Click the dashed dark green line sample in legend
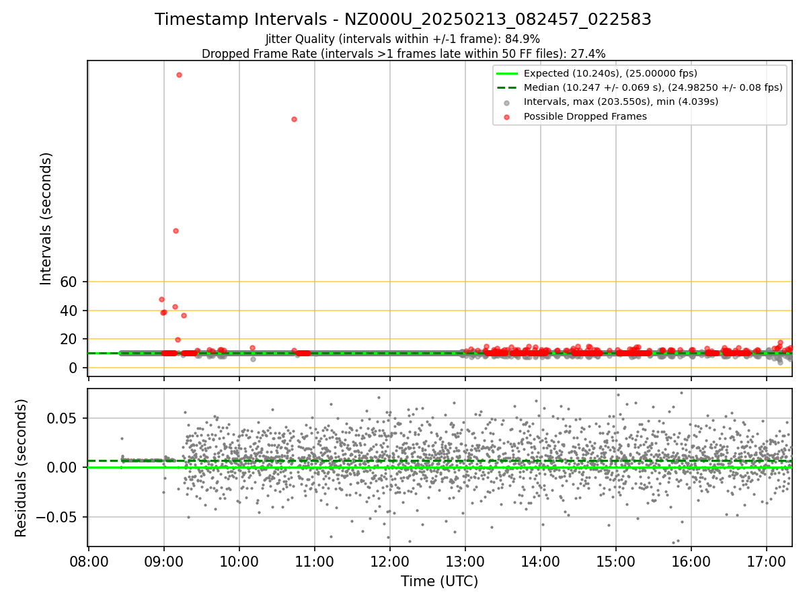 pyautogui.click(x=507, y=87)
